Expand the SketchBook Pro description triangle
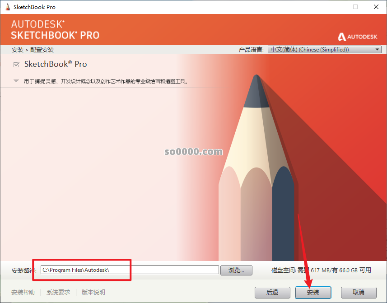The height and width of the screenshot is (303, 387). point(16,81)
